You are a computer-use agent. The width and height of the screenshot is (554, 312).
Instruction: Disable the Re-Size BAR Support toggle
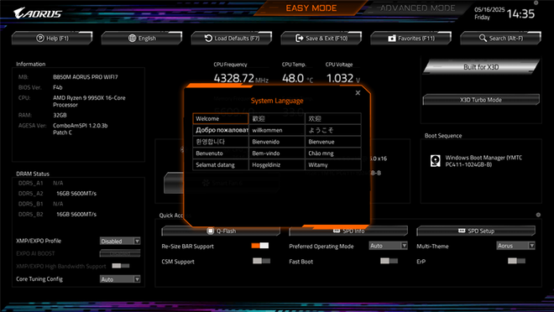coord(260,246)
